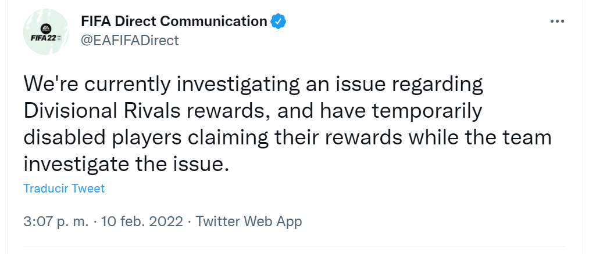Open the Twitter Web App source link
The height and width of the screenshot is (254, 596).
pos(249,222)
